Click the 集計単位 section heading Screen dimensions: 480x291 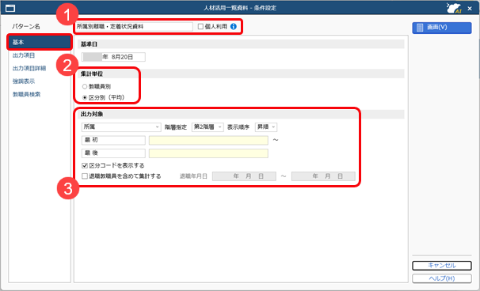tap(92, 74)
